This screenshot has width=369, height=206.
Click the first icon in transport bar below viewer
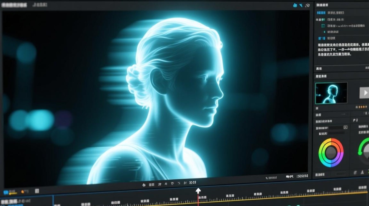[x=144, y=185]
